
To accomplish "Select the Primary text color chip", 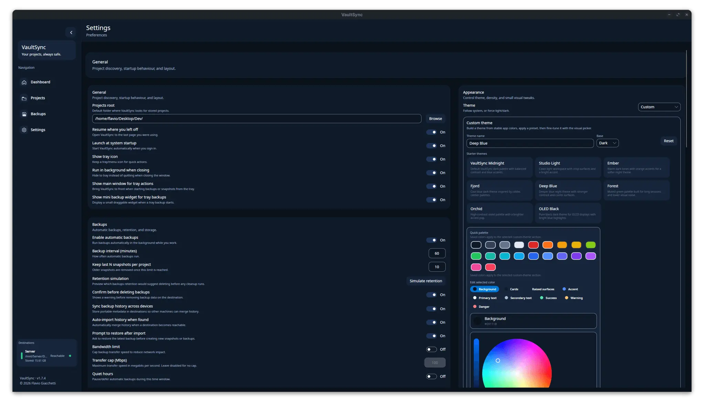I will 485,298.
